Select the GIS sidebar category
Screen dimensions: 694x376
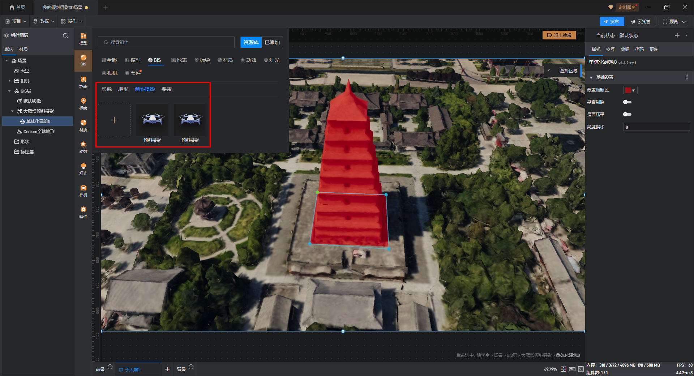[x=83, y=60]
